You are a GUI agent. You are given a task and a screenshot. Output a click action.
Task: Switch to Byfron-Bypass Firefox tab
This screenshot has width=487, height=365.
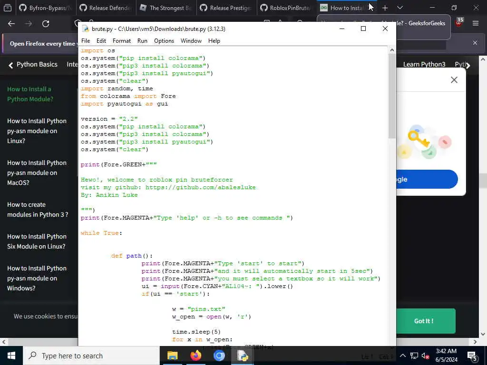pyautogui.click(x=45, y=8)
